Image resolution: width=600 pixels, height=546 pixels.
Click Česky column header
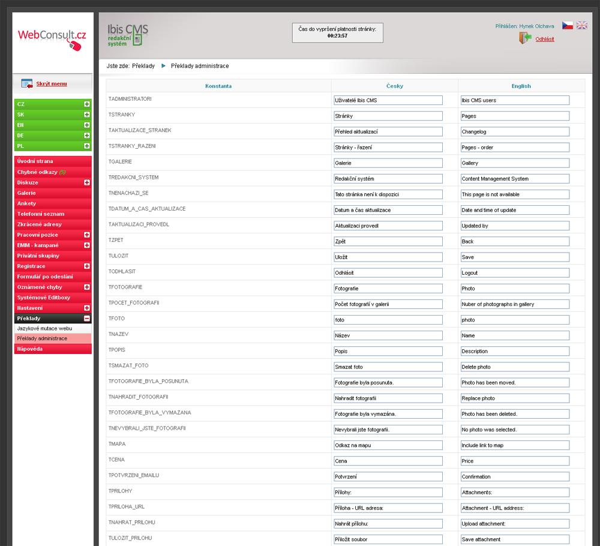[x=395, y=86]
